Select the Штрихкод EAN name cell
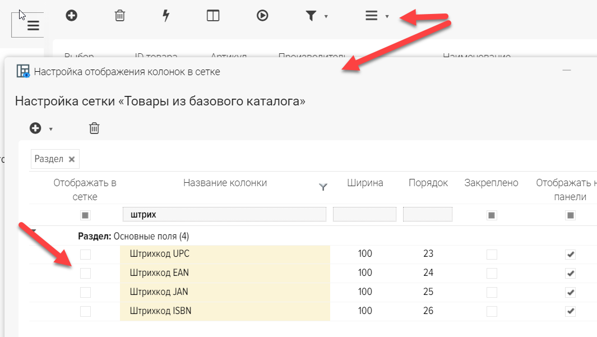This screenshot has height=337, width=597. (225, 273)
